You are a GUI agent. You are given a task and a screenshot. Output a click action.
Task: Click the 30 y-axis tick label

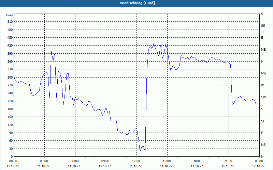pos(11,149)
